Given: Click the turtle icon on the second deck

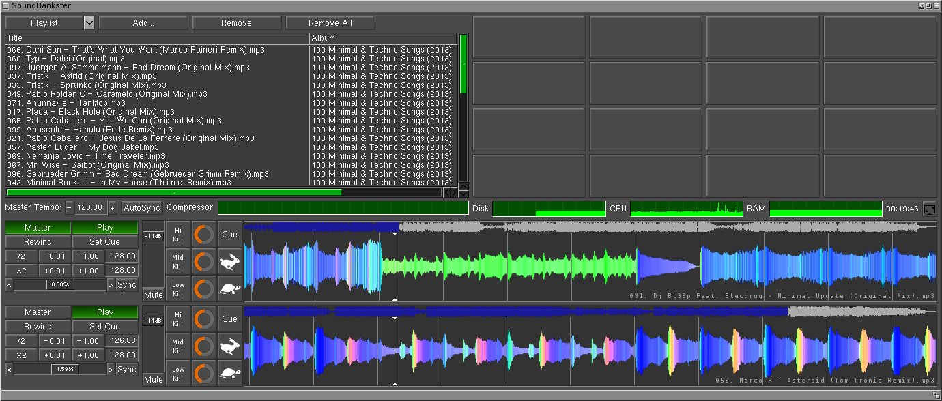Looking at the screenshot, I should tap(230, 373).
